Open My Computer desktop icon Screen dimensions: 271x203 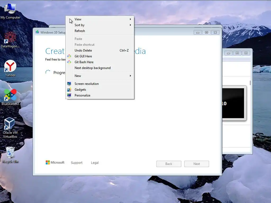10,11
